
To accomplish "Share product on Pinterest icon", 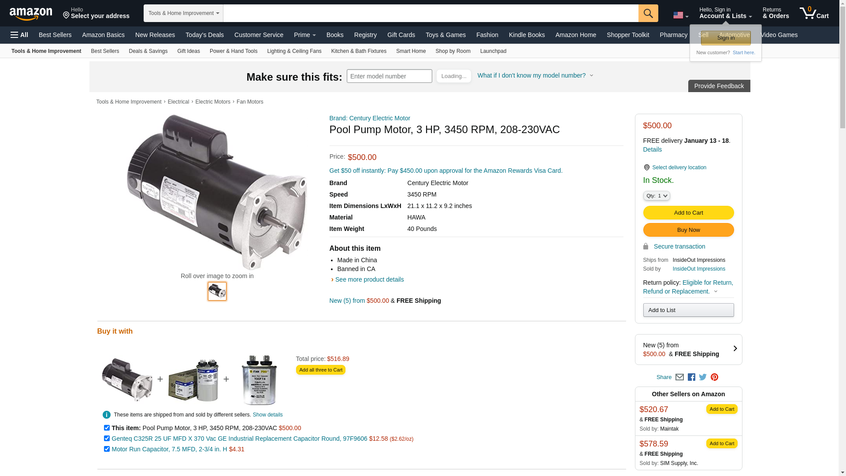I will click(714, 377).
